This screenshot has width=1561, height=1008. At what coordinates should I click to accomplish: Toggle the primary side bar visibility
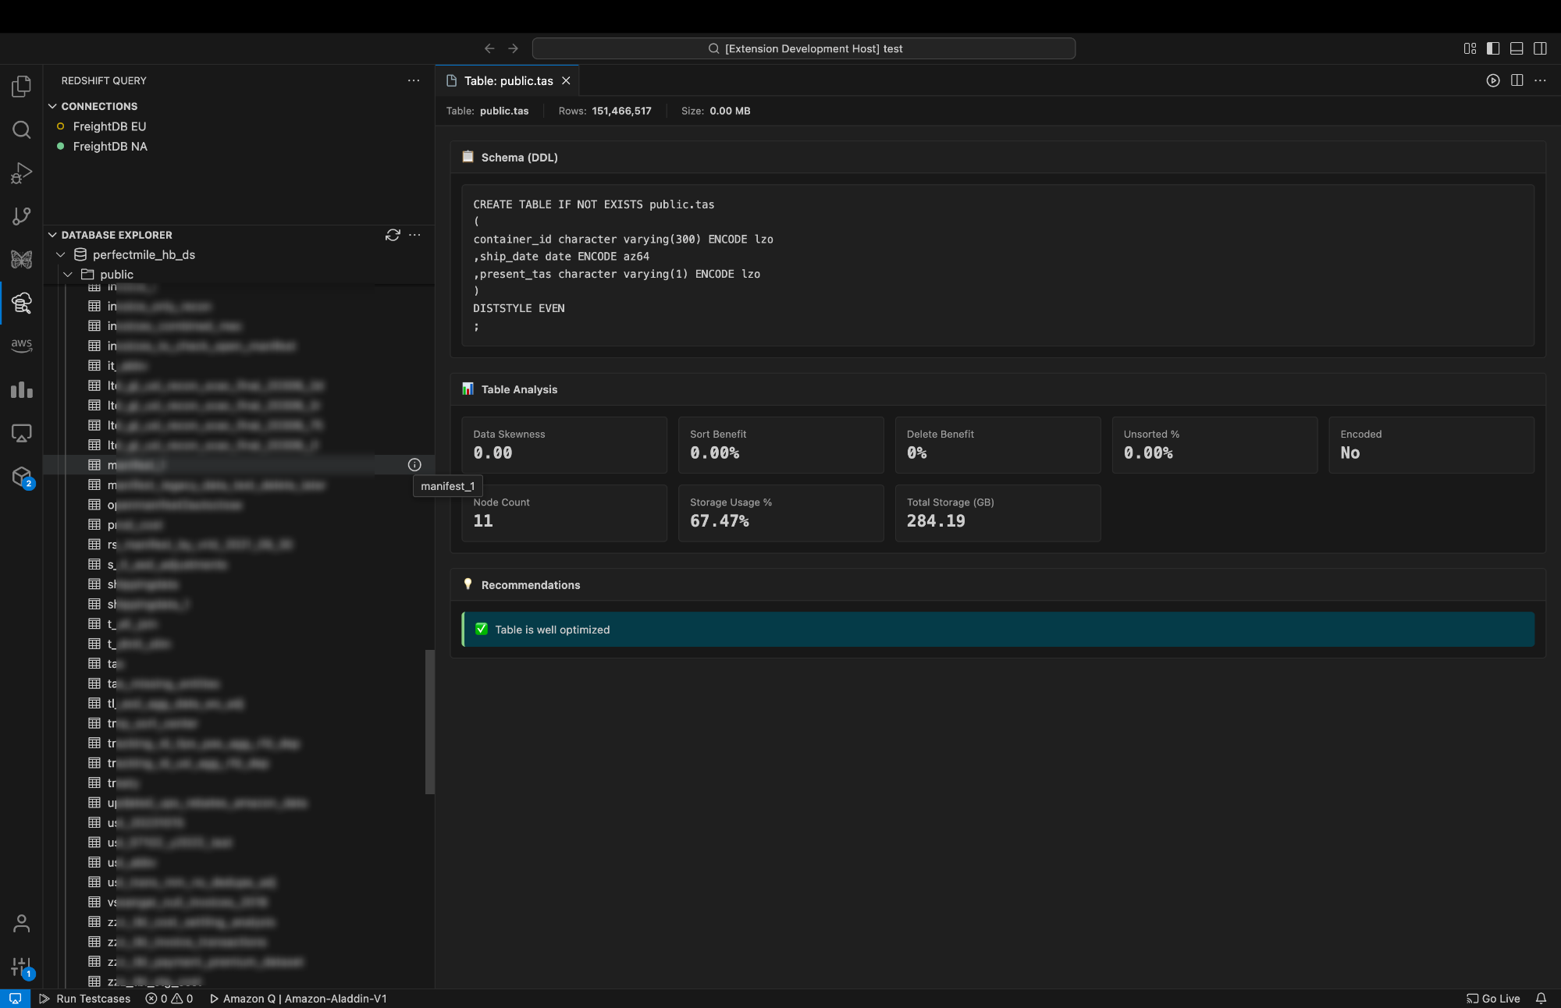tap(1493, 48)
